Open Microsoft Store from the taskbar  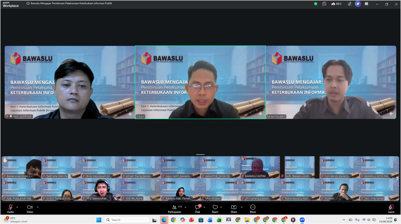pos(201,220)
